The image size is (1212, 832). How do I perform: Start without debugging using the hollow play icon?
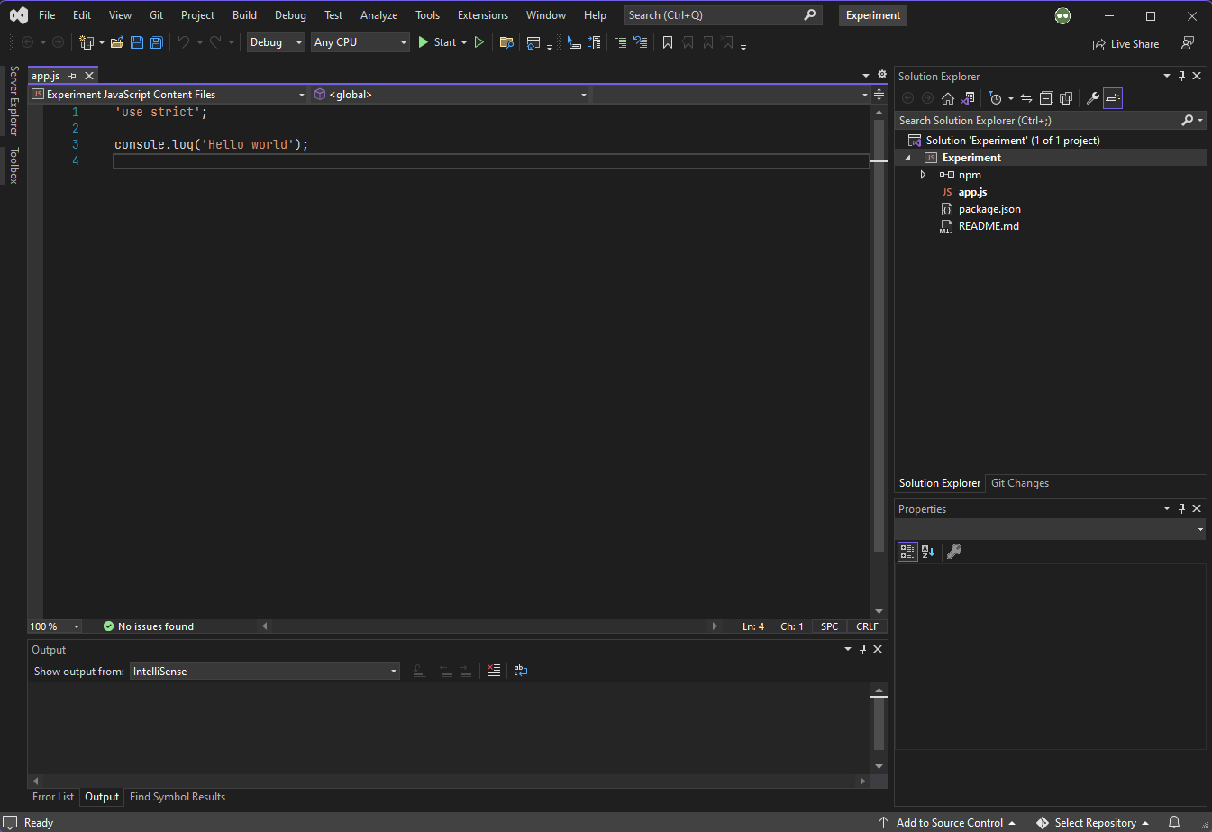479,42
